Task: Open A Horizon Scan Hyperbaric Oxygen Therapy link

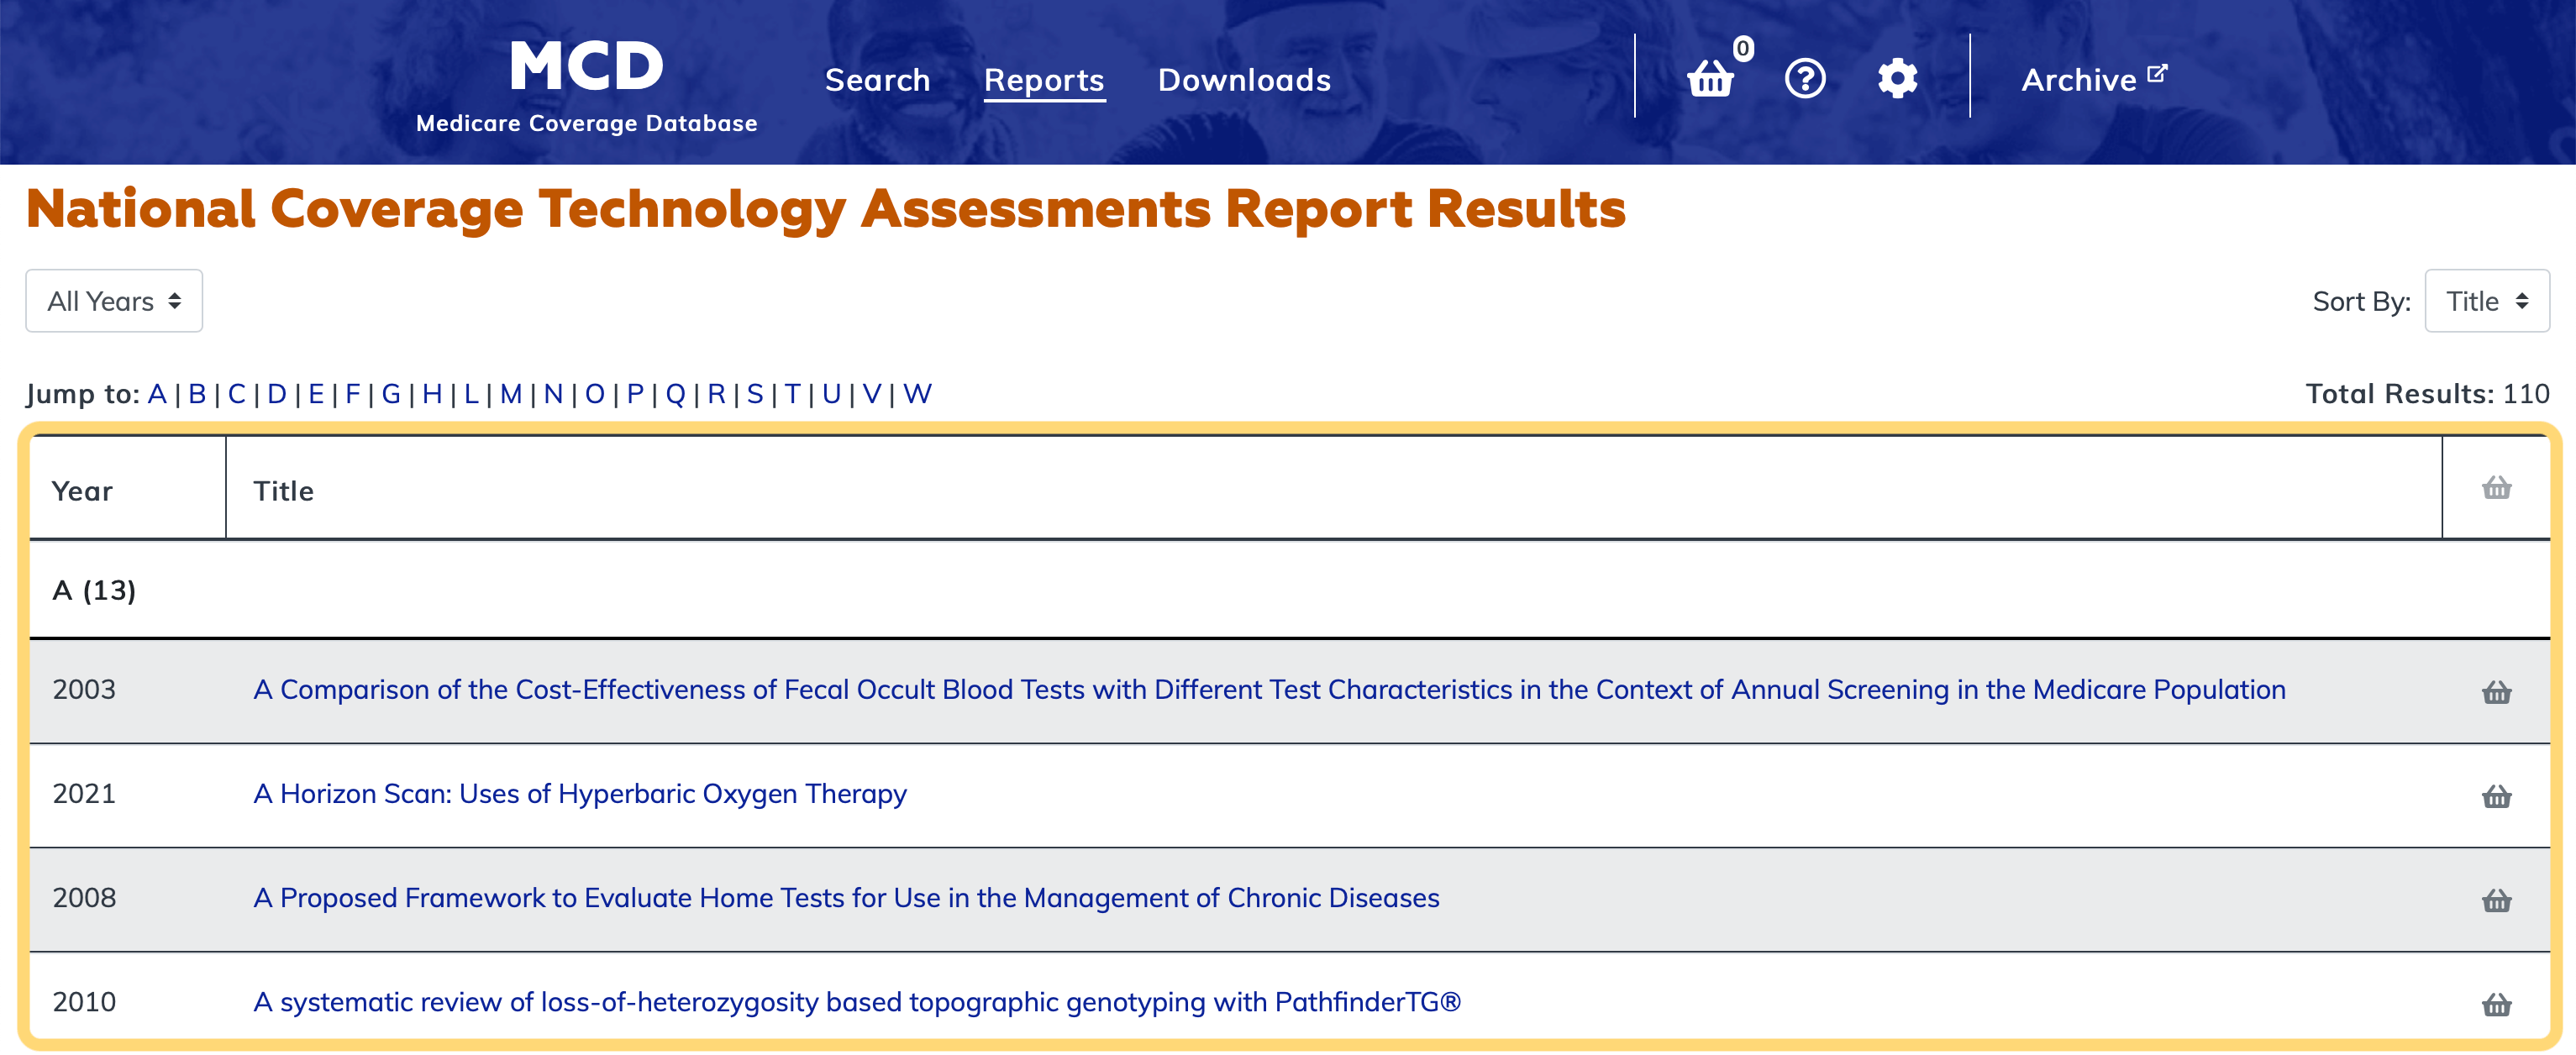Action: (580, 794)
